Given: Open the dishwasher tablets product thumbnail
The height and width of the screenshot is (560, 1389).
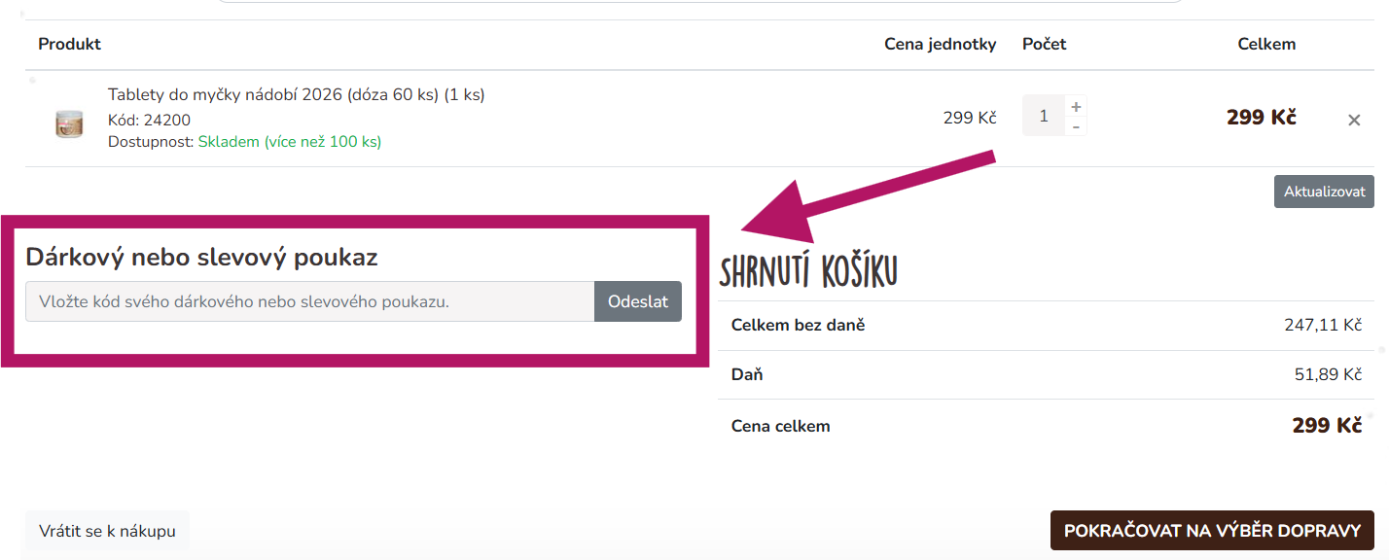Looking at the screenshot, I should pos(69,123).
